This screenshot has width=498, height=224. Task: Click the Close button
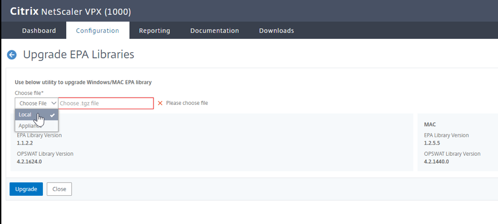point(59,189)
